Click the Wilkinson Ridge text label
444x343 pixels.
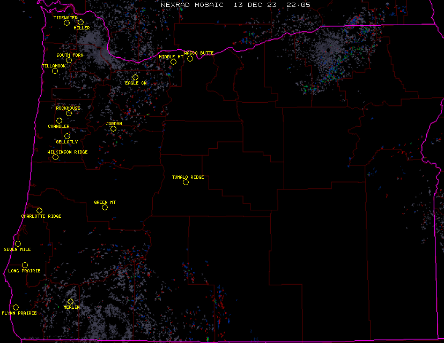(x=68, y=152)
